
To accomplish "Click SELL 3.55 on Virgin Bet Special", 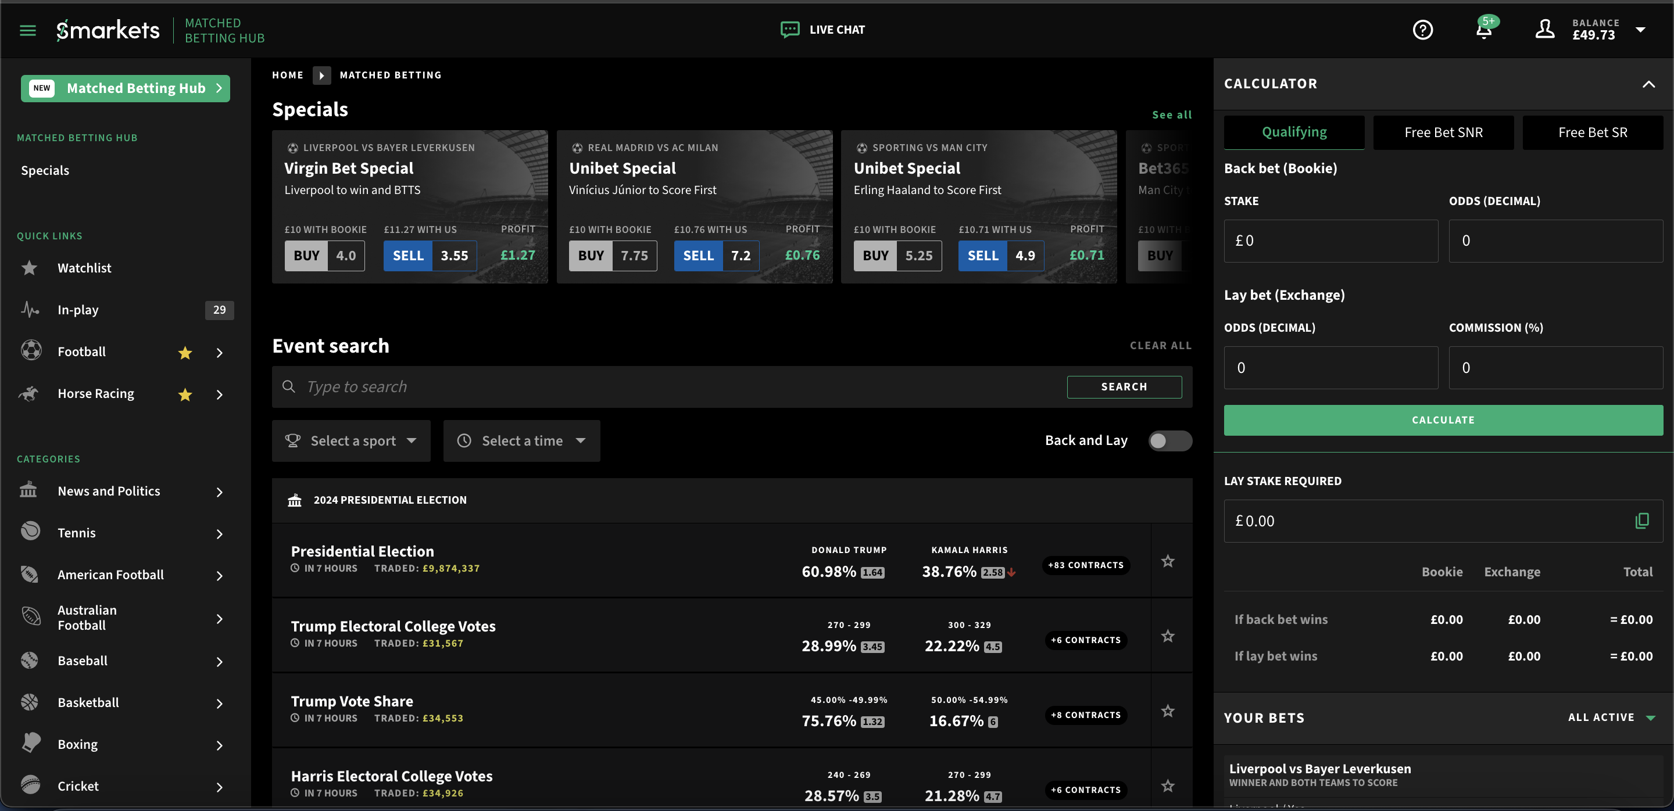I will (x=430, y=256).
